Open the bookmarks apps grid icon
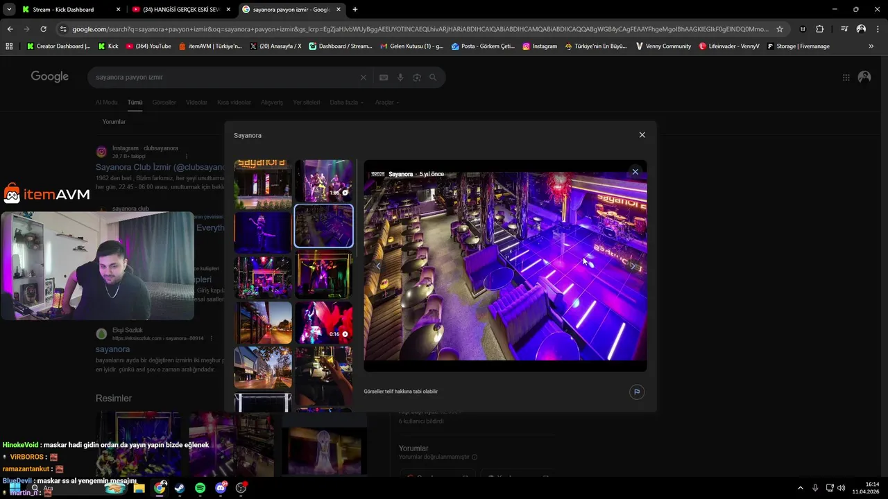The width and height of the screenshot is (888, 499). (x=9, y=46)
